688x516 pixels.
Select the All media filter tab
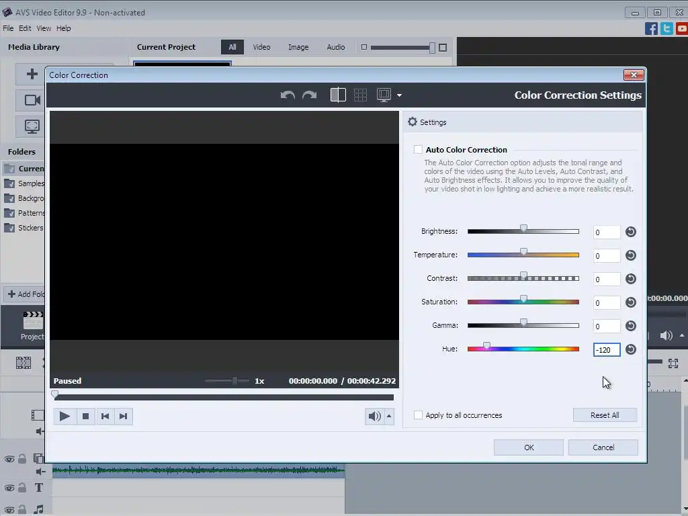[232, 47]
